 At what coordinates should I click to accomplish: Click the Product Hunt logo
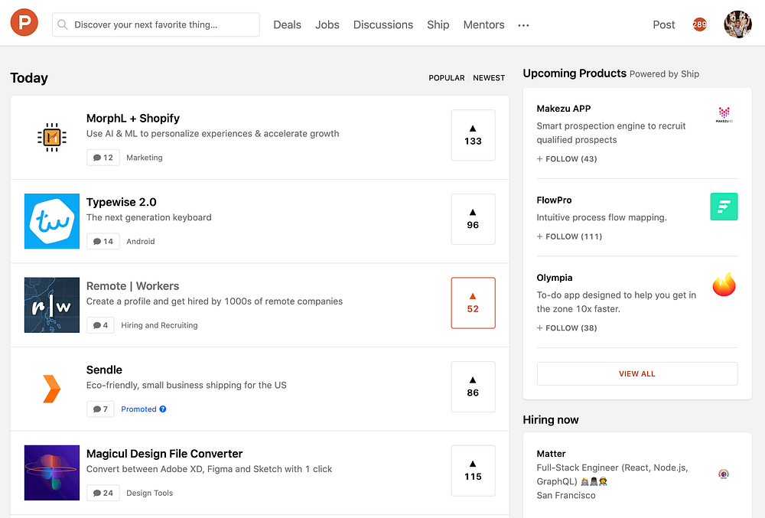(x=24, y=24)
